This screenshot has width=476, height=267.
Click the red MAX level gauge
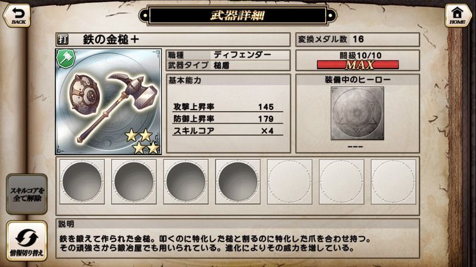click(358, 65)
